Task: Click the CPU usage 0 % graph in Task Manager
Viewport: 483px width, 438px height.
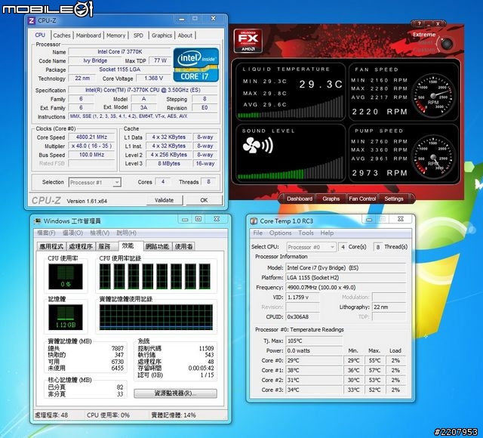Action: click(x=66, y=276)
